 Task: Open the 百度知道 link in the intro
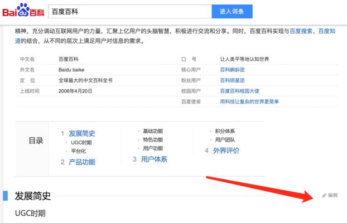[x=327, y=31]
